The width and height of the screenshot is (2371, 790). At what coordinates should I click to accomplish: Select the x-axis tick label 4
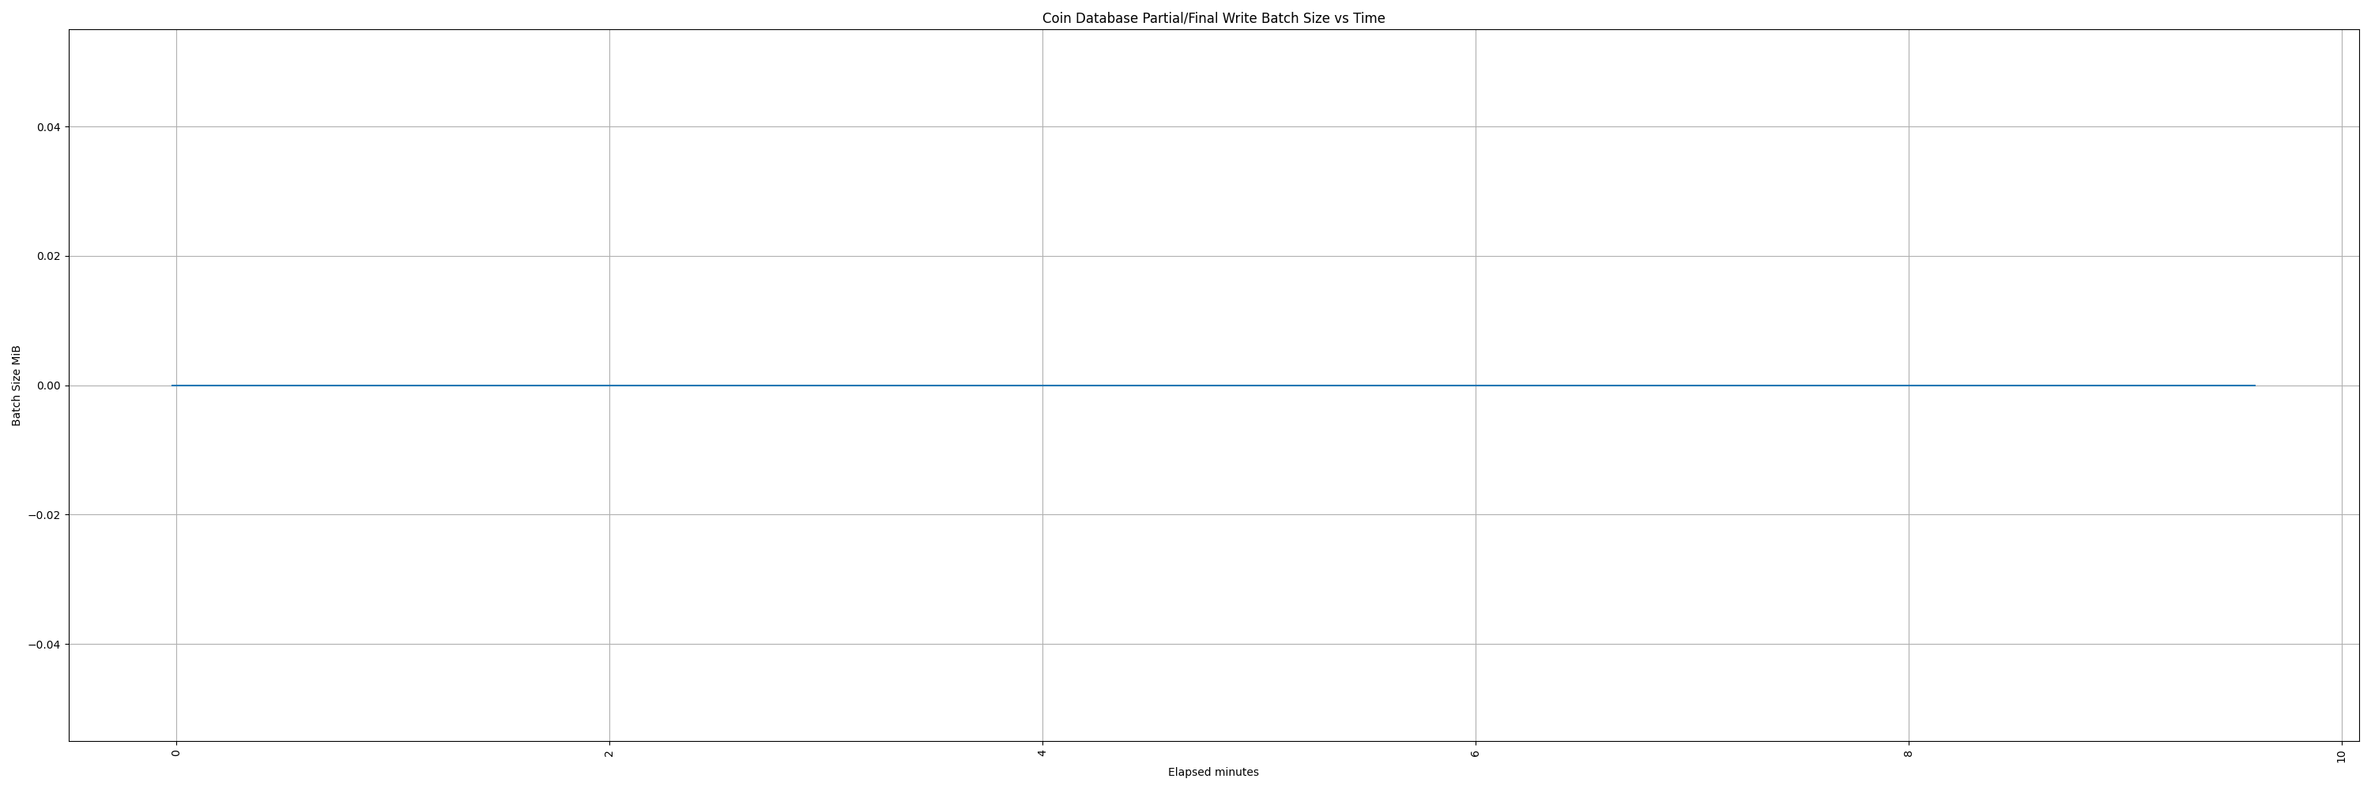click(1042, 754)
